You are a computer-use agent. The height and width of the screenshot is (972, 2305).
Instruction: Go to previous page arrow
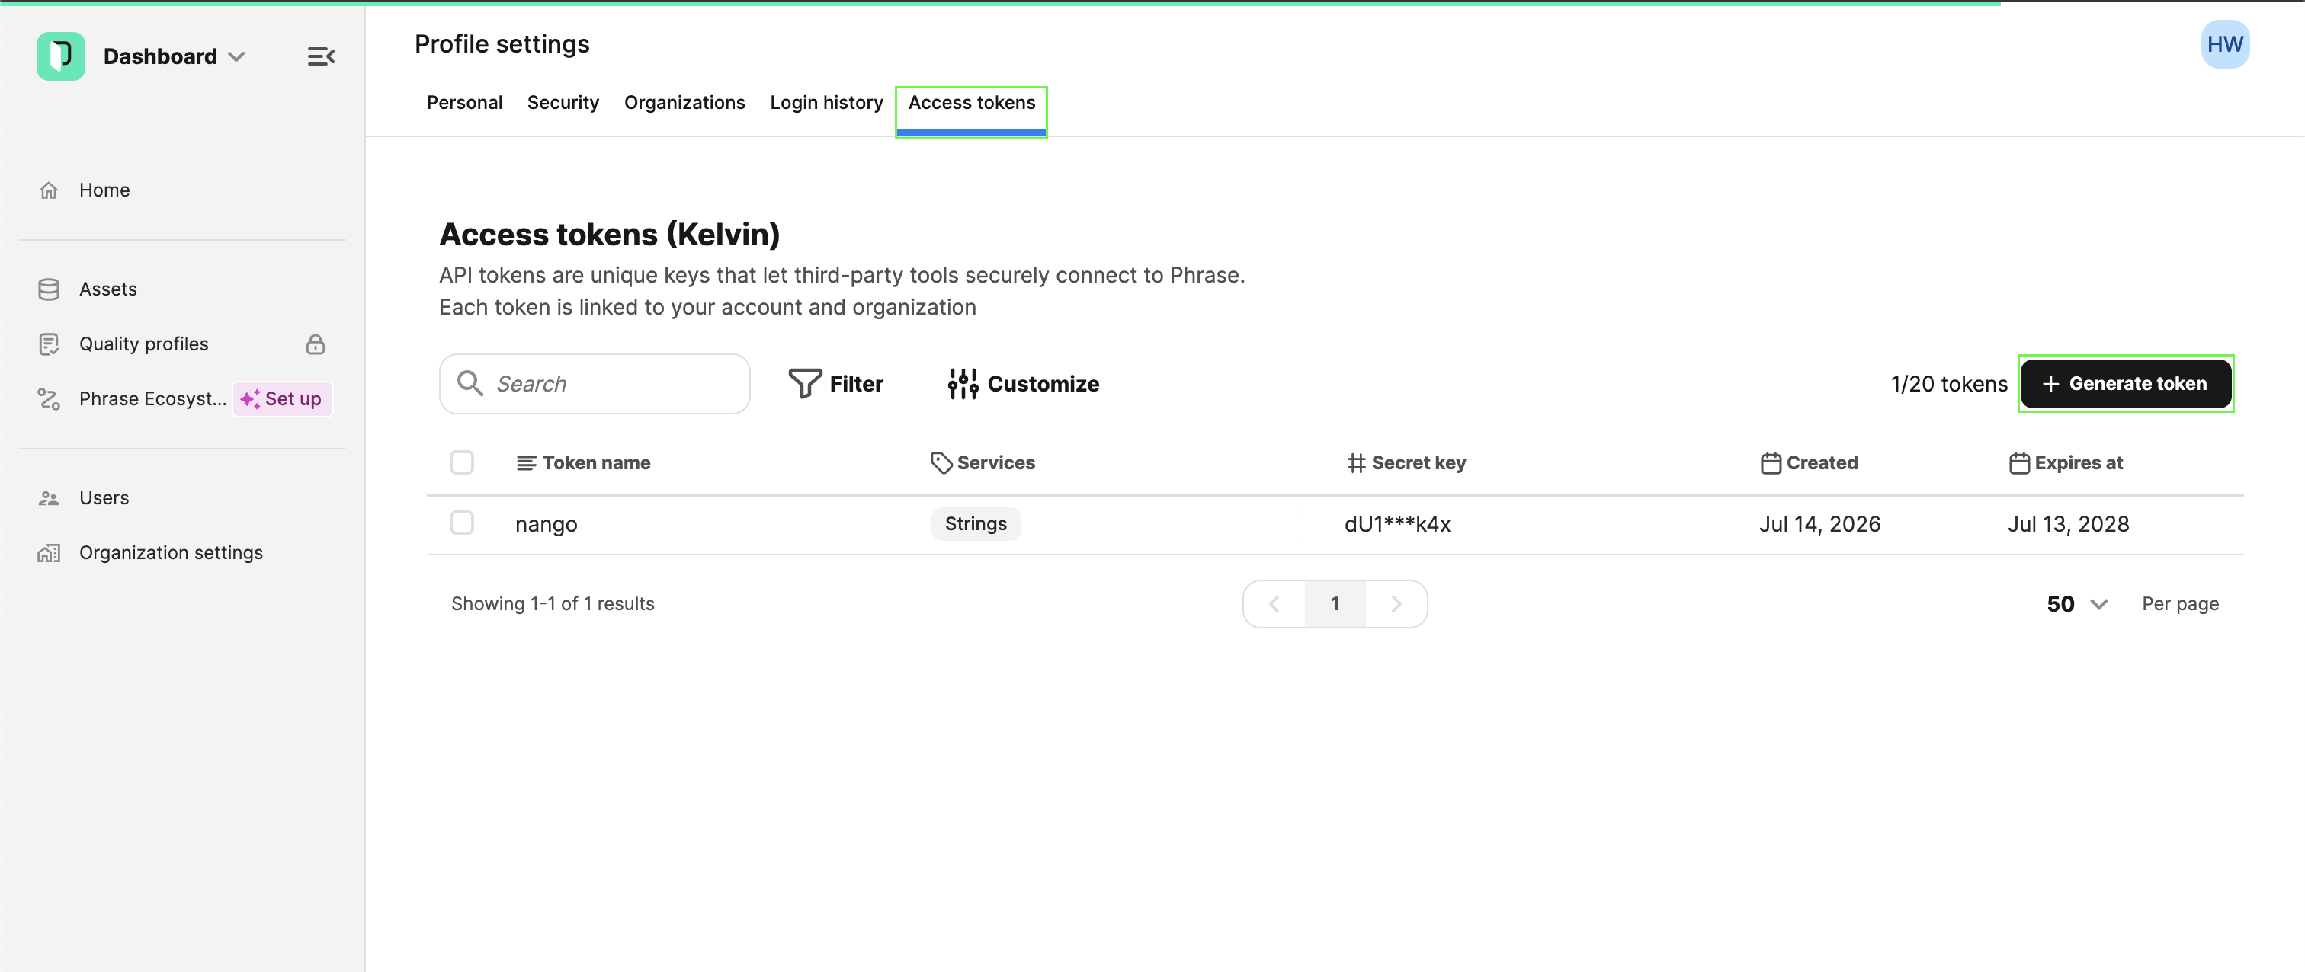click(x=1274, y=605)
